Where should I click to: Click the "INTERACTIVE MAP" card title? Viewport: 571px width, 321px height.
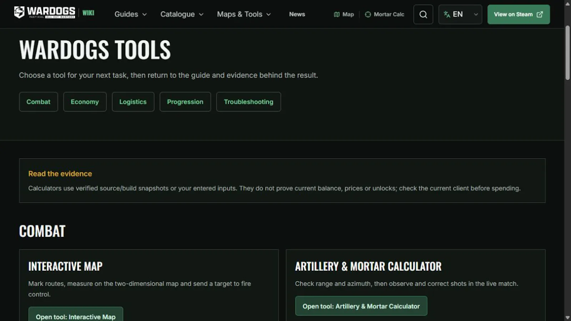pyautogui.click(x=65, y=266)
